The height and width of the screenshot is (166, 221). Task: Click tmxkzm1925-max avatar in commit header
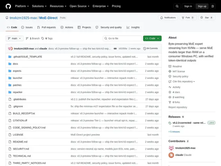10,48
